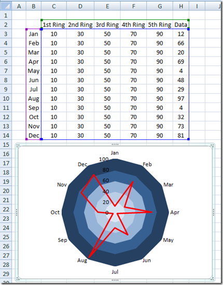Select the cell containing 97

point(181,98)
